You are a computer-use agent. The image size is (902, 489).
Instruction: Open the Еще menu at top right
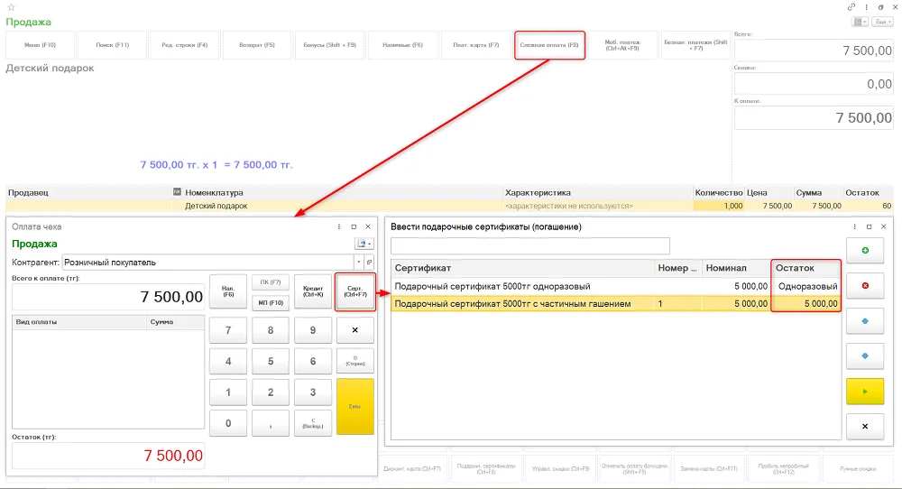882,22
